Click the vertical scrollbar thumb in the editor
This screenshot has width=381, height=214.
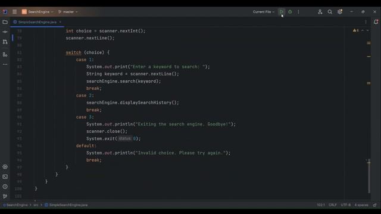click(369, 176)
